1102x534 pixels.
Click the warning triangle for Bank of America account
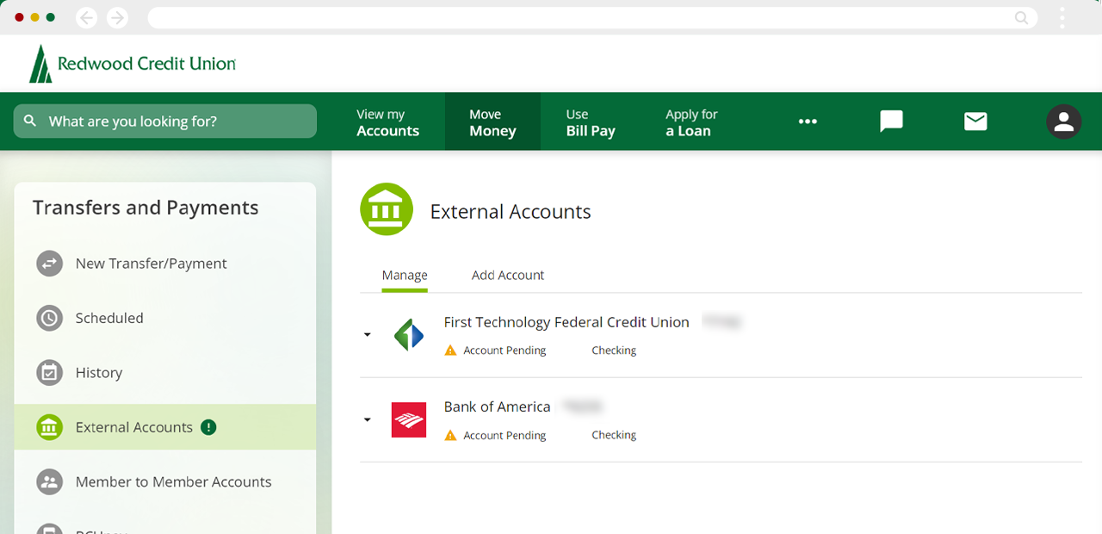point(450,436)
